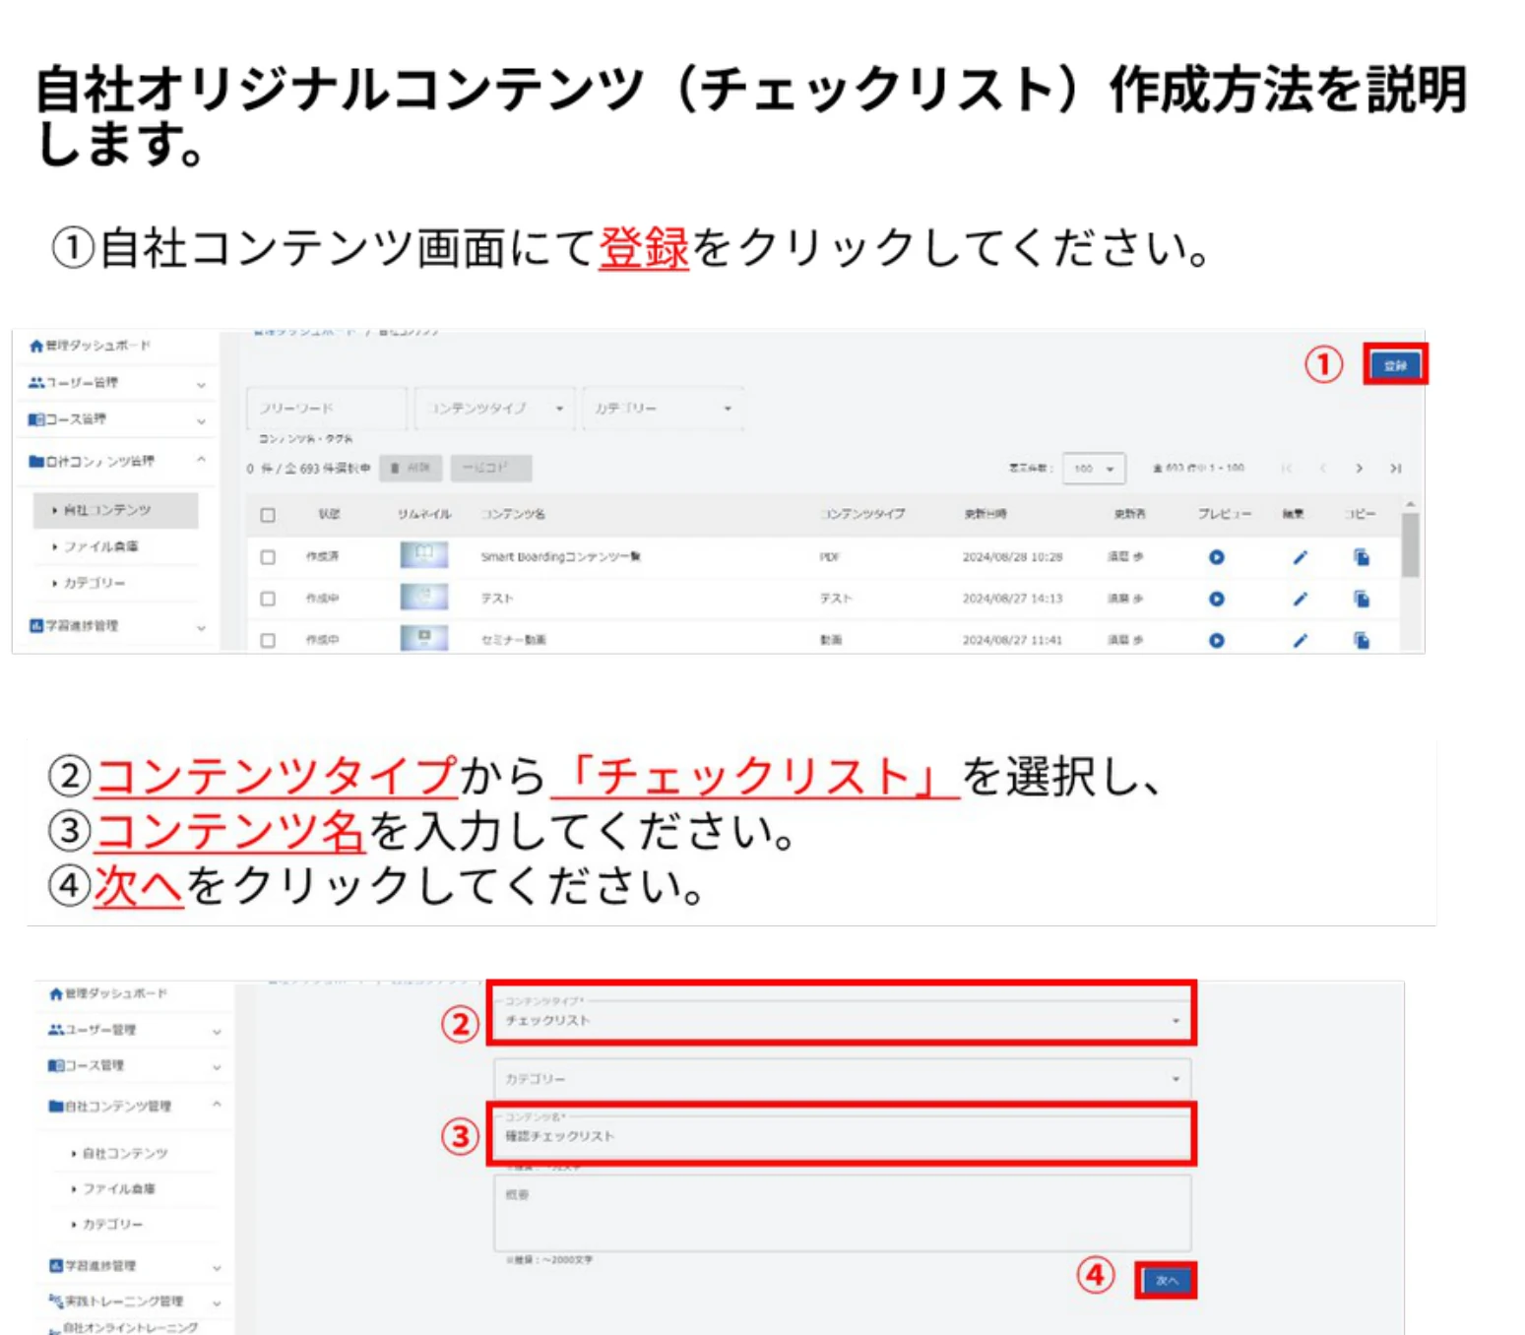Copy the Smart Boarding コンテンツ一覧 content
This screenshot has height=1335, width=1525.
pos(1362,557)
